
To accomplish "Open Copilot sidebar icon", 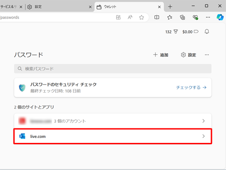I will pos(220,17).
